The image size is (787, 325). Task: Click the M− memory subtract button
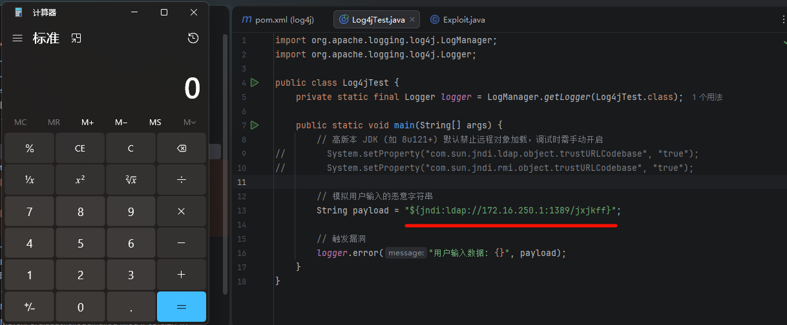[121, 122]
